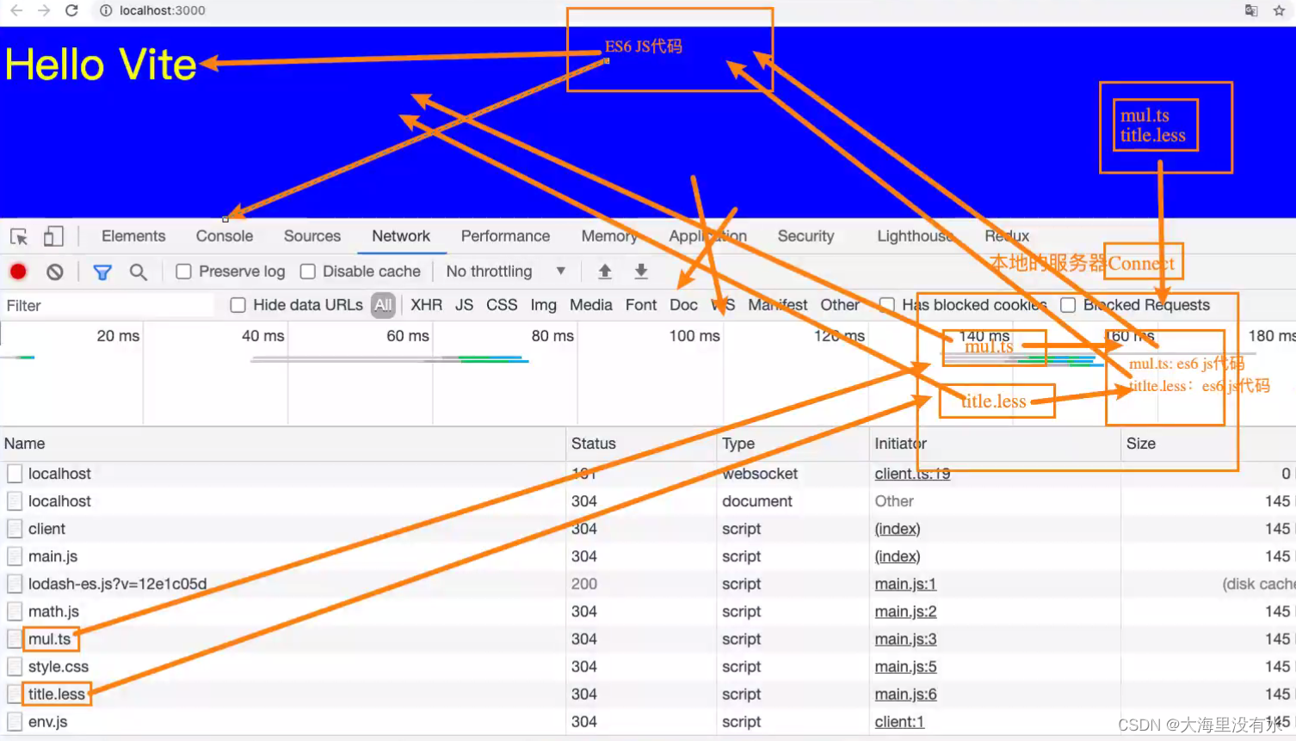Open the Security tab
Image resolution: width=1296 pixels, height=741 pixels.
click(x=806, y=236)
